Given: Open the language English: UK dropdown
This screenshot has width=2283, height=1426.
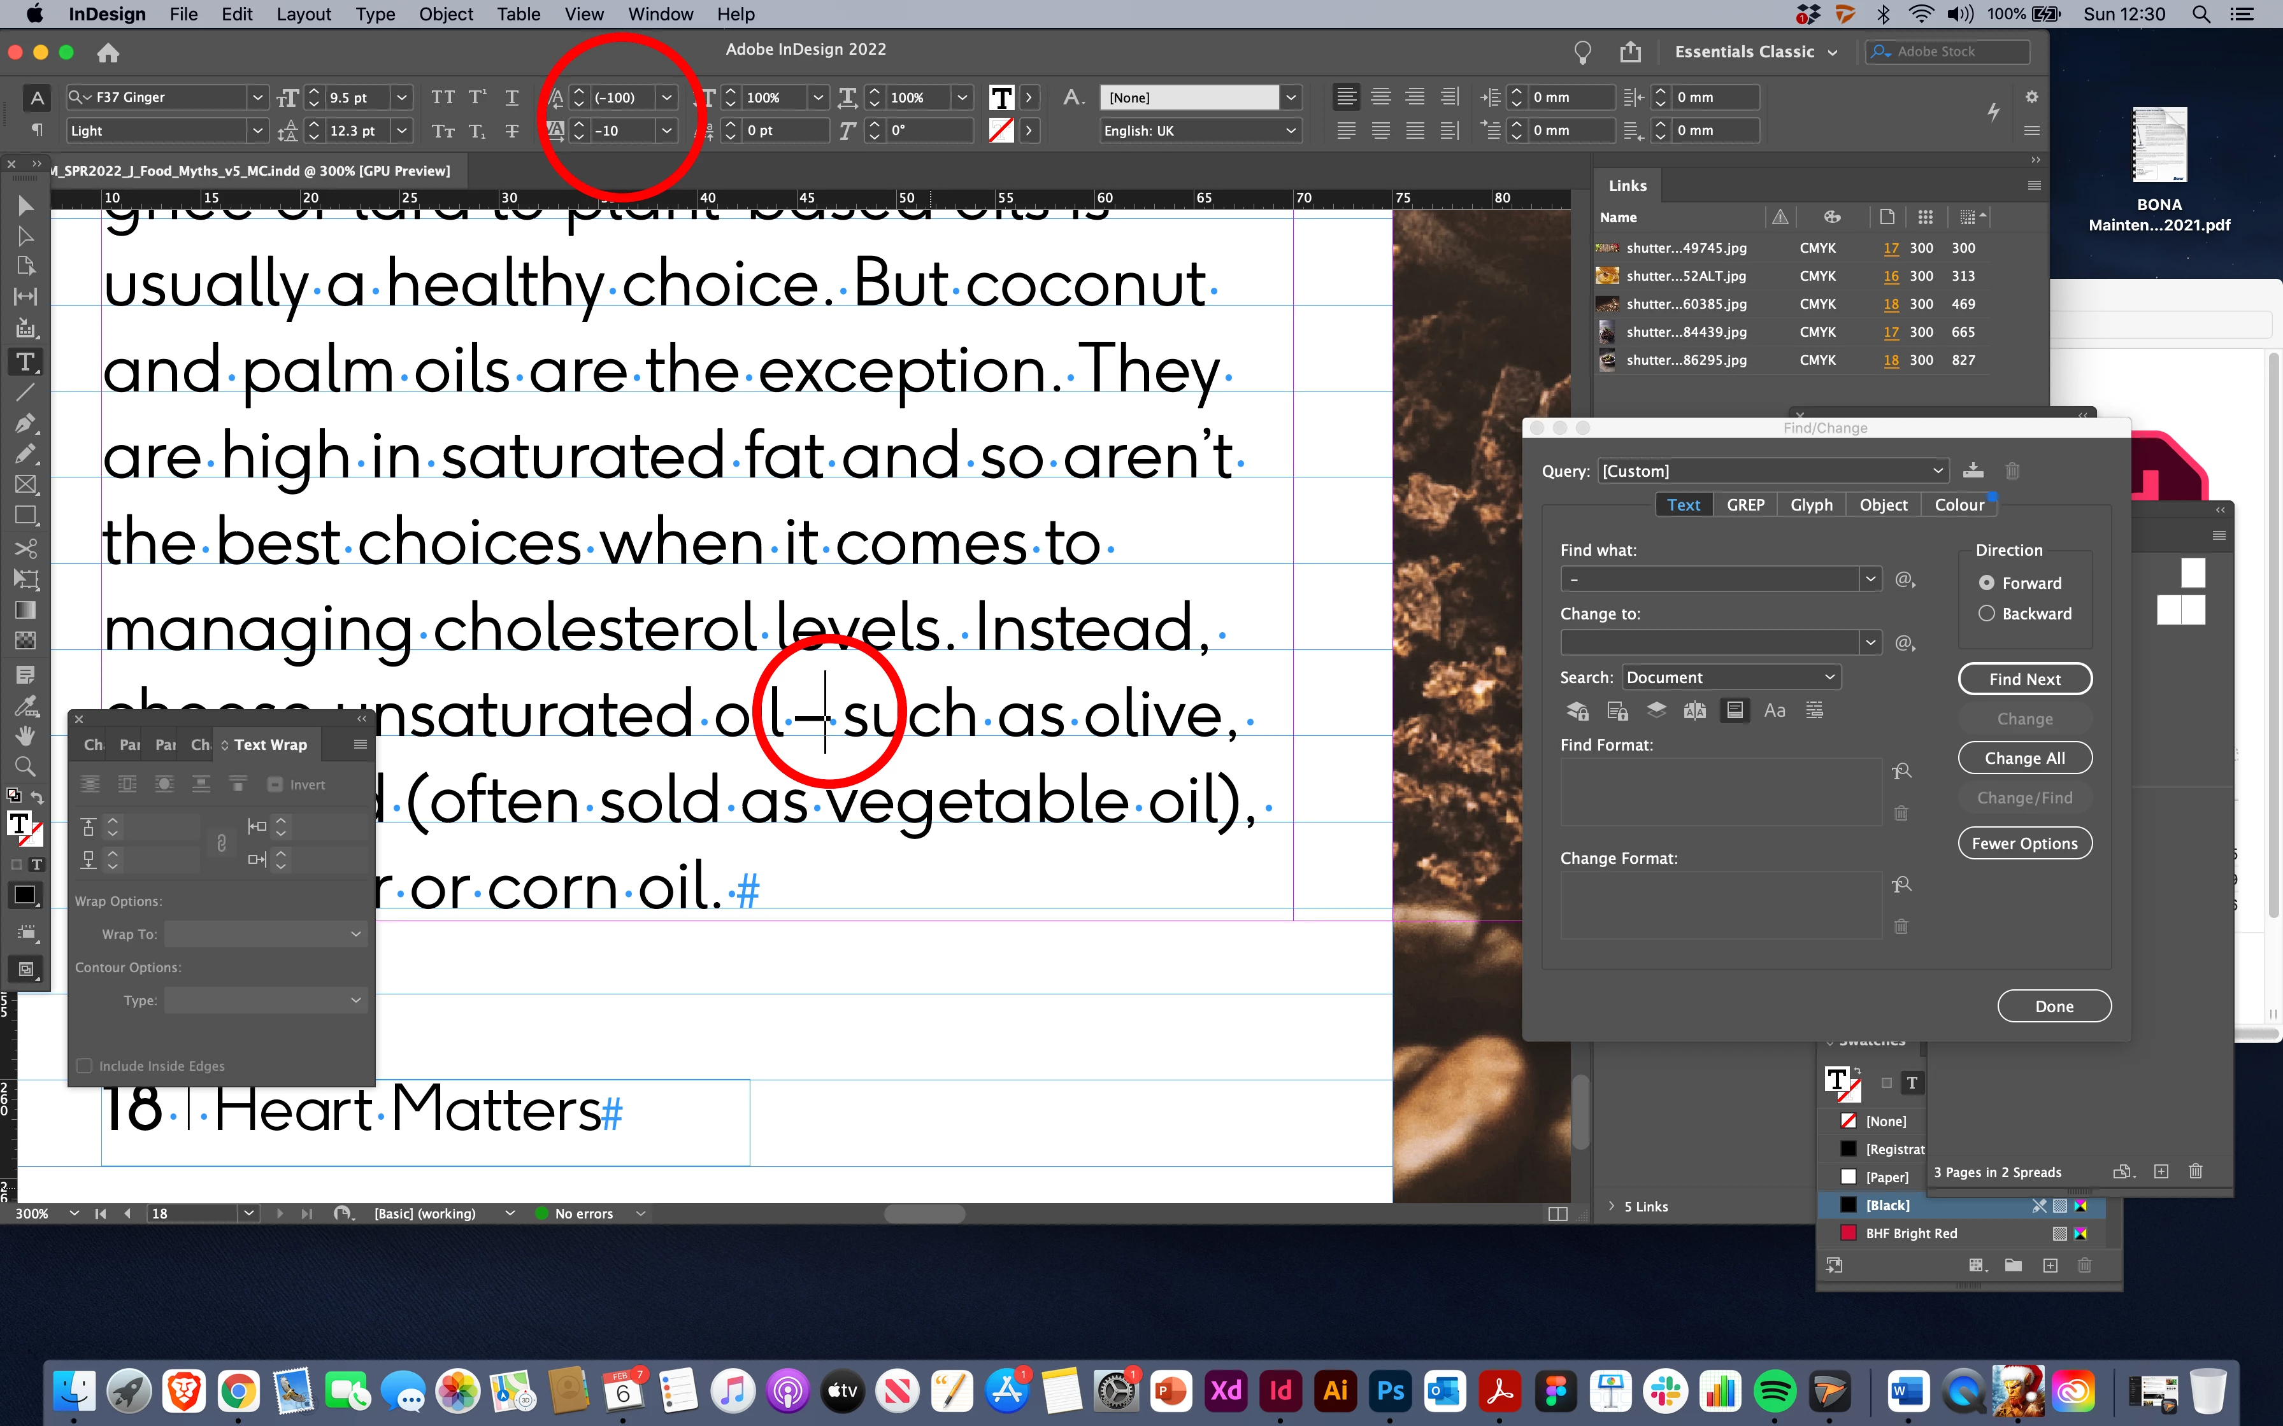Looking at the screenshot, I should tap(1199, 130).
